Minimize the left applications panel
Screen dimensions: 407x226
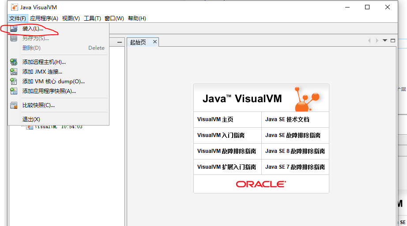(x=119, y=42)
